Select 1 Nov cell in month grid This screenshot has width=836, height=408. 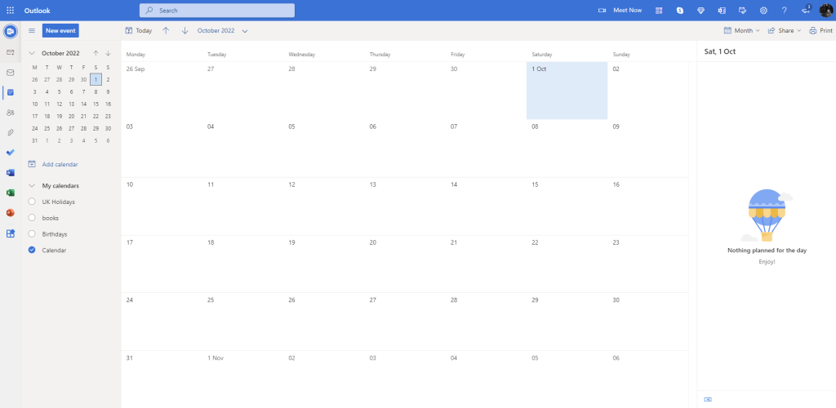click(x=242, y=379)
